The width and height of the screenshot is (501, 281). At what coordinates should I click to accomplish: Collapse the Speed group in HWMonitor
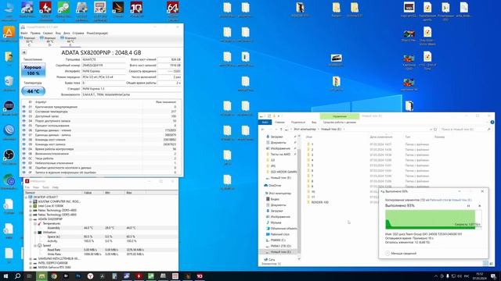click(x=35, y=246)
